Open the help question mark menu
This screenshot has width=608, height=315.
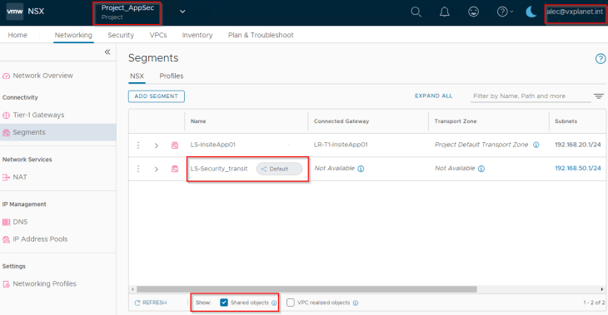point(505,12)
